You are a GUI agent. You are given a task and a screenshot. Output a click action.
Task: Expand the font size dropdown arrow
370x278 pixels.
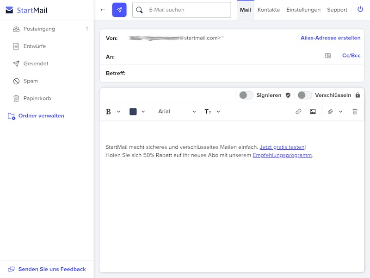[x=218, y=112]
